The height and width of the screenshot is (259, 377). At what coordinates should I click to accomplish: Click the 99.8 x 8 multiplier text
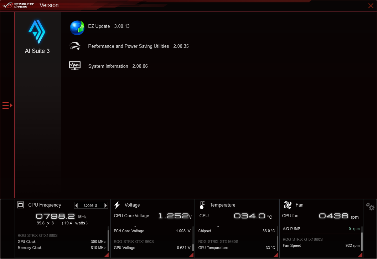pyautogui.click(x=45, y=223)
